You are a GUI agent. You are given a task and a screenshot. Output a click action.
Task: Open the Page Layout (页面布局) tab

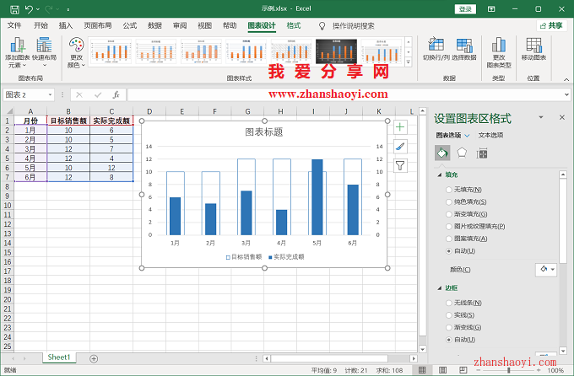tap(98, 25)
